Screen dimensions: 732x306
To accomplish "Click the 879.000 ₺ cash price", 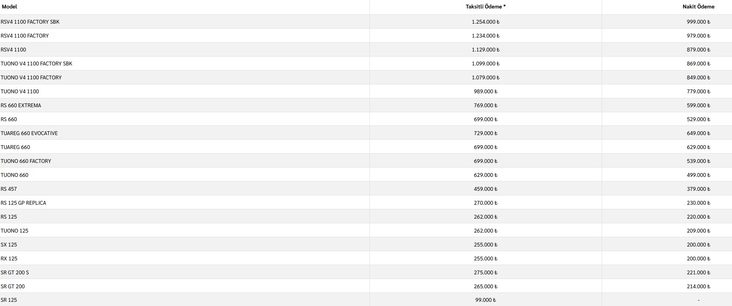I will click(x=699, y=50).
